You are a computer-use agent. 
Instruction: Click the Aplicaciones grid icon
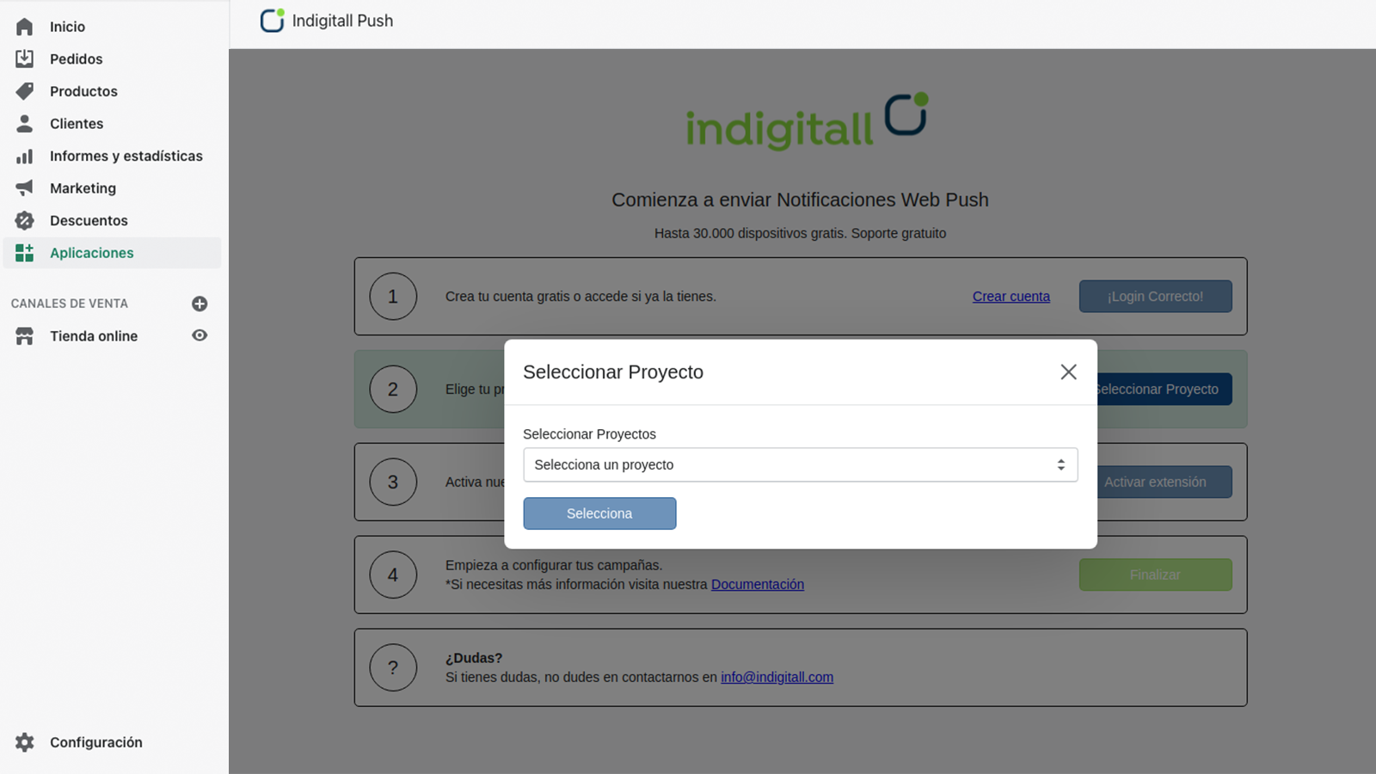pyautogui.click(x=24, y=253)
